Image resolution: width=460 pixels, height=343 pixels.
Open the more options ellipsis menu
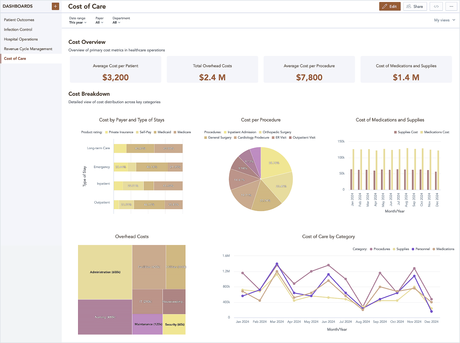tap(451, 6)
